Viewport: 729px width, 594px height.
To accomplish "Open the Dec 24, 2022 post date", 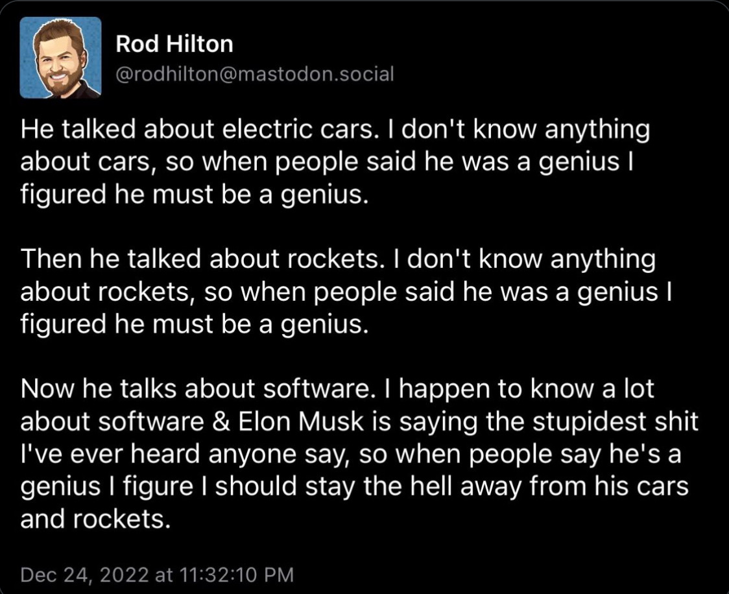I will pyautogui.click(x=84, y=575).
